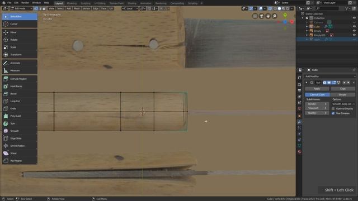The height and width of the screenshot is (201, 358).
Task: Open the Tool properties tab
Action: point(299,78)
